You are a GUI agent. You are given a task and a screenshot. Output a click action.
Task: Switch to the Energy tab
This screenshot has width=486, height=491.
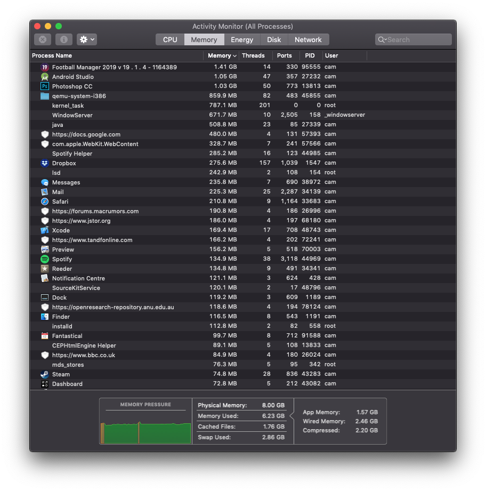[242, 40]
